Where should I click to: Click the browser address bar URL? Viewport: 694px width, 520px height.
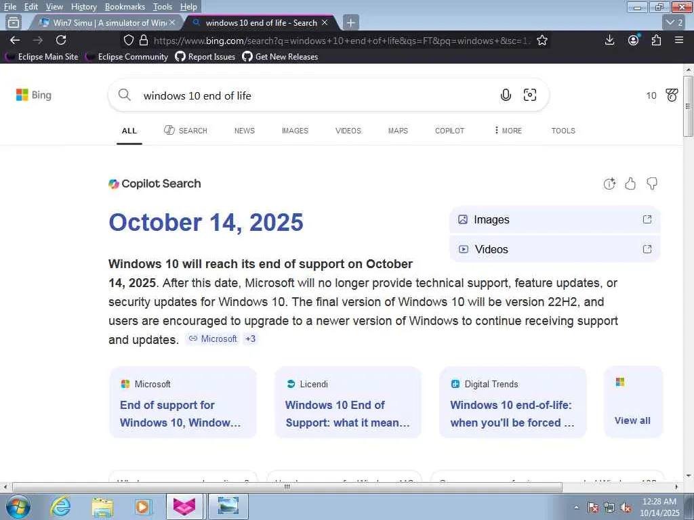tap(341, 41)
